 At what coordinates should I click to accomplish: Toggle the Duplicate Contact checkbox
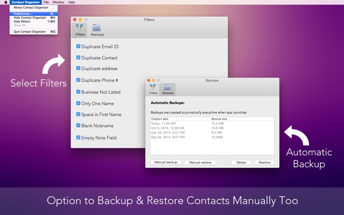[78, 58]
